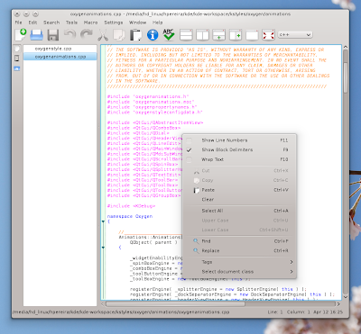Expand the Select document class submenu
361x334 pixels.
pyautogui.click(x=239, y=272)
